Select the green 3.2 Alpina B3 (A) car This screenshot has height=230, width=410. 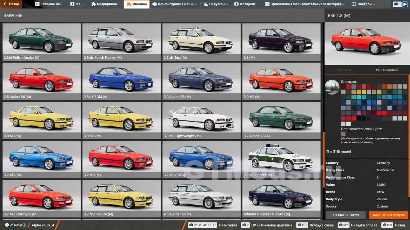[x=281, y=120]
